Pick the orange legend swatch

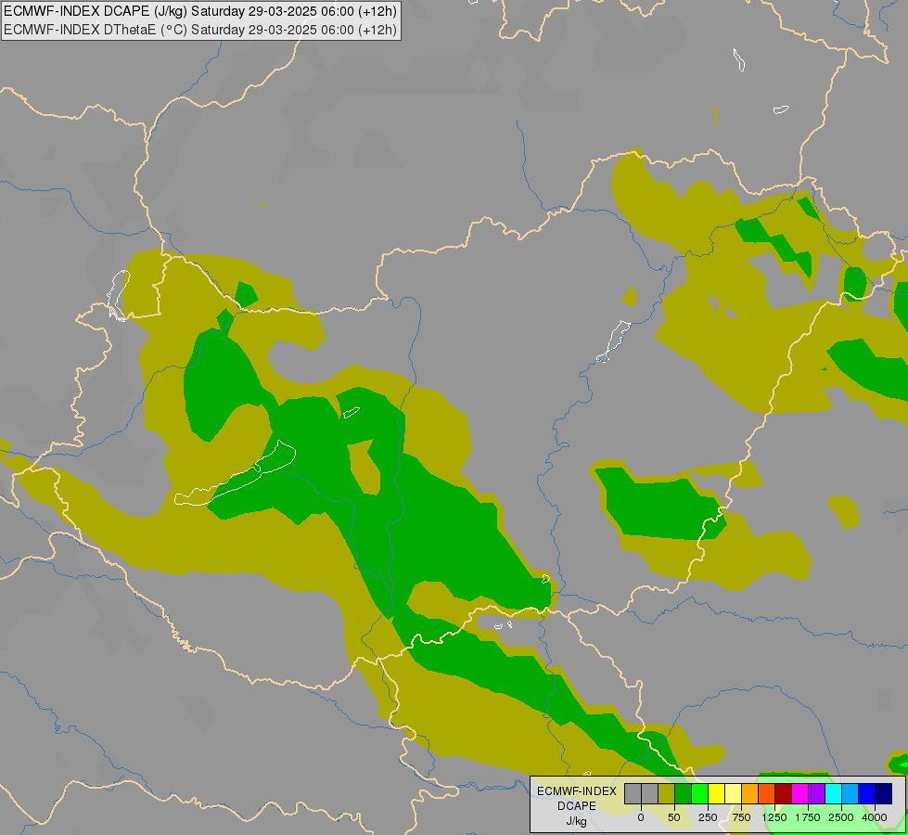pos(750,793)
